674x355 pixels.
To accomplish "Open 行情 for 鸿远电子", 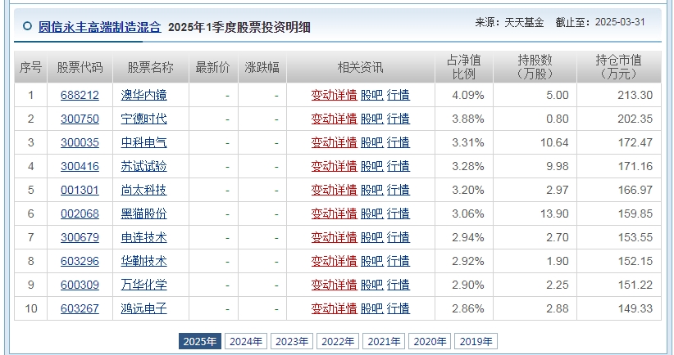I will click(x=398, y=308).
